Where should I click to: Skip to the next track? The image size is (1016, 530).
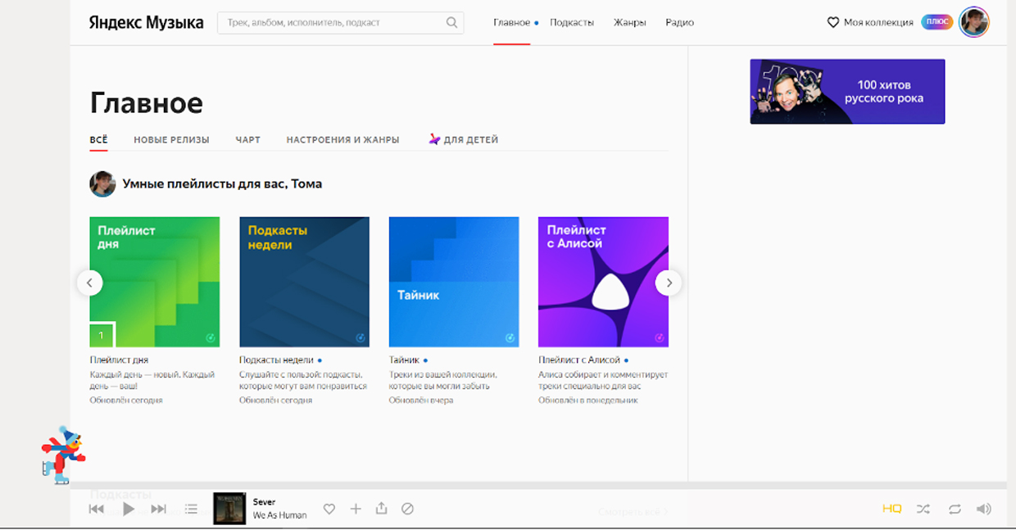pos(159,510)
